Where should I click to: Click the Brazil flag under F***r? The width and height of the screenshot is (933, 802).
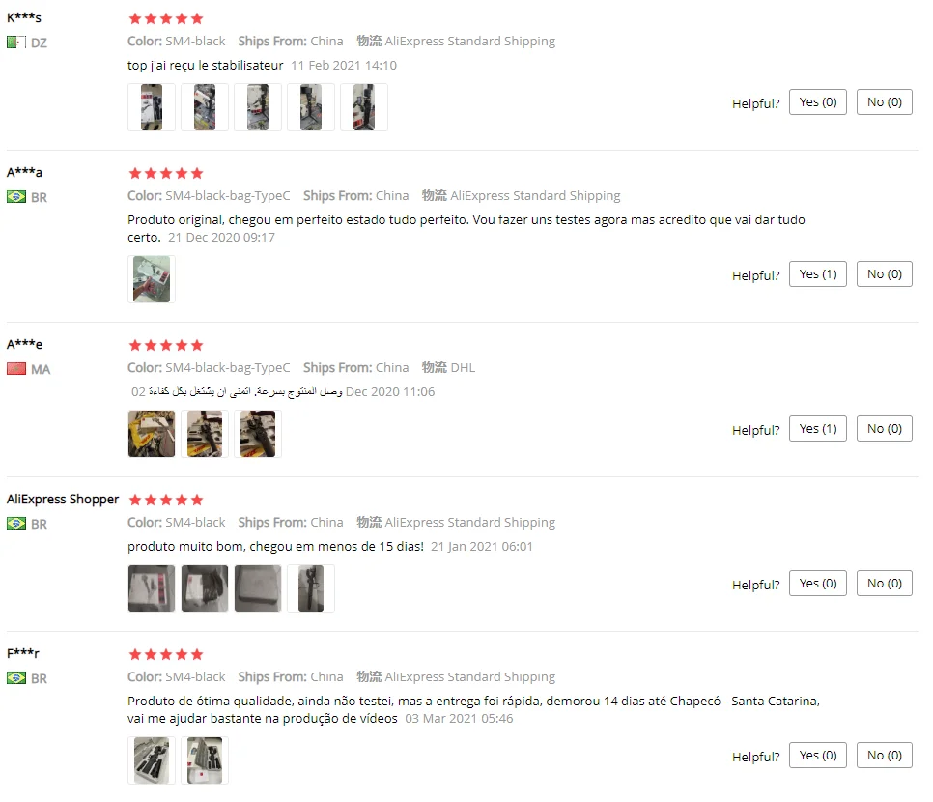point(16,677)
